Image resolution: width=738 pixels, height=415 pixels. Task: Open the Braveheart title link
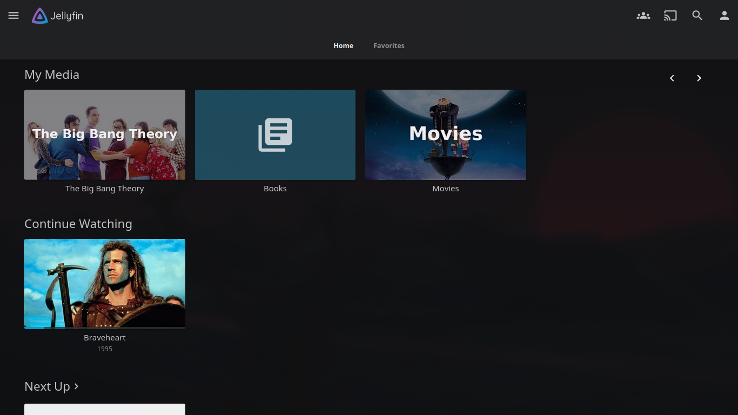(x=104, y=337)
